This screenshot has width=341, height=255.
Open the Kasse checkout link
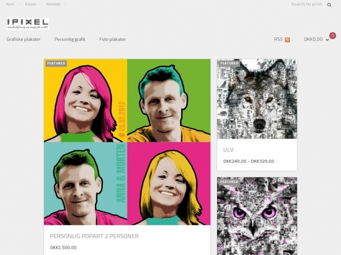31,4
